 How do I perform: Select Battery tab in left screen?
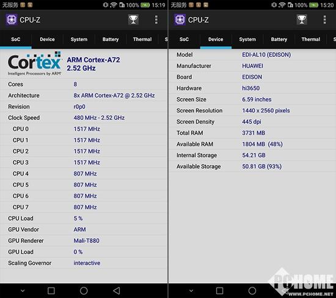(111, 39)
